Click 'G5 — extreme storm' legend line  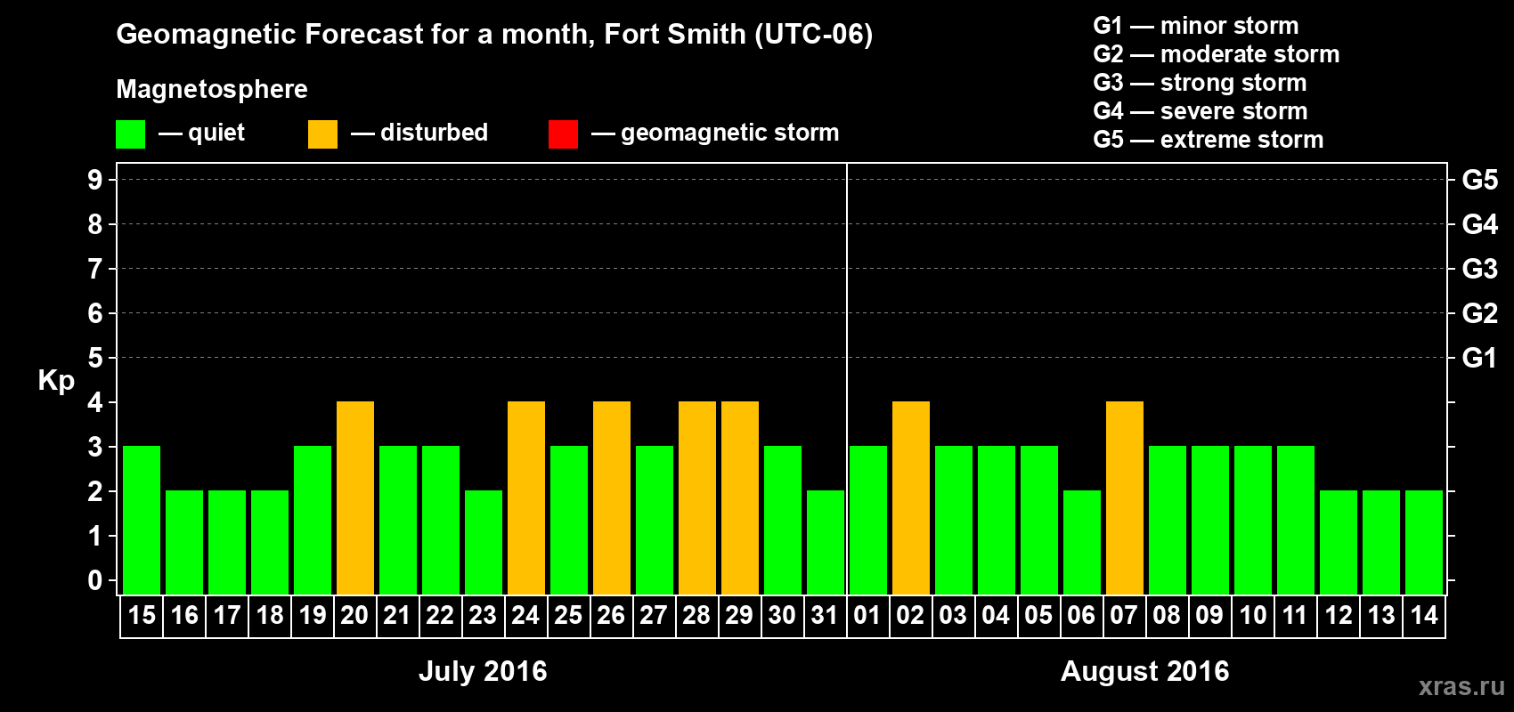click(1208, 140)
